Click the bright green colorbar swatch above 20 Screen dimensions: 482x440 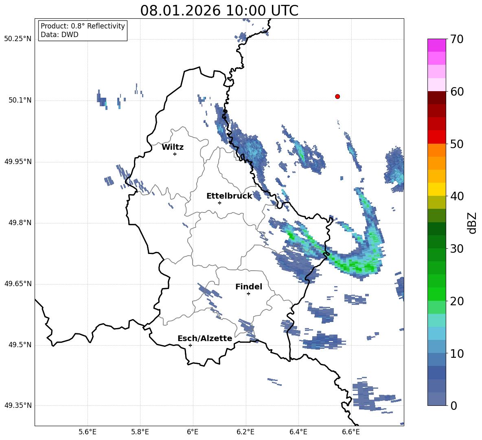point(436,294)
